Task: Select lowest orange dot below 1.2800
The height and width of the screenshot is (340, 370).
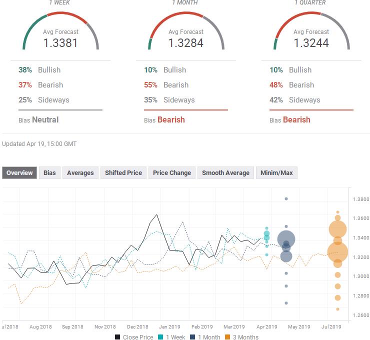Action: coord(337,309)
